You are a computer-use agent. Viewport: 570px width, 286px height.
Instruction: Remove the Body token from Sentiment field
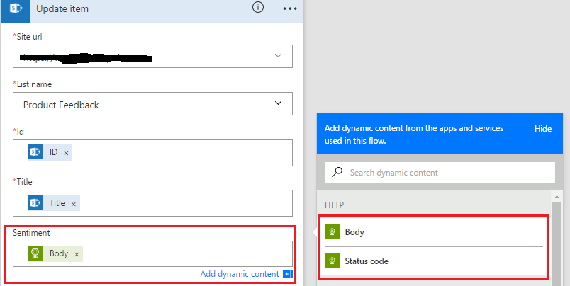click(x=77, y=254)
